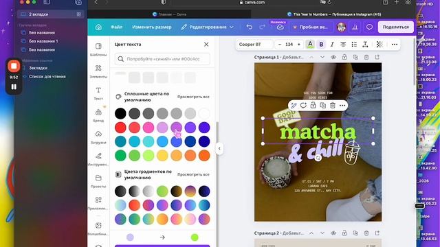Change text alignment
Viewport: 440px width, 247px height.
pos(343,44)
